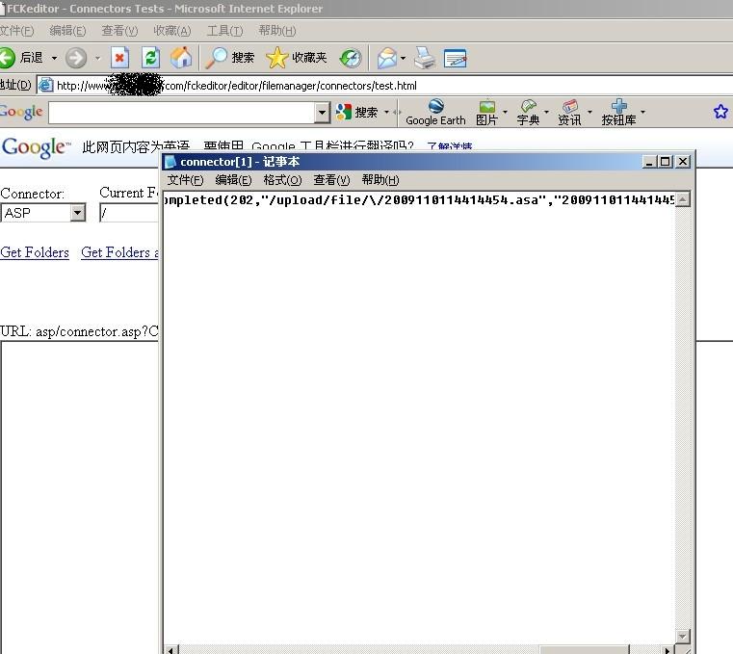Open History clock icon

click(351, 58)
